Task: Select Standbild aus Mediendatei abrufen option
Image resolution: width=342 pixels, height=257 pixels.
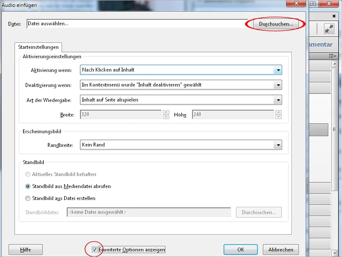Action: pyautogui.click(x=28, y=186)
